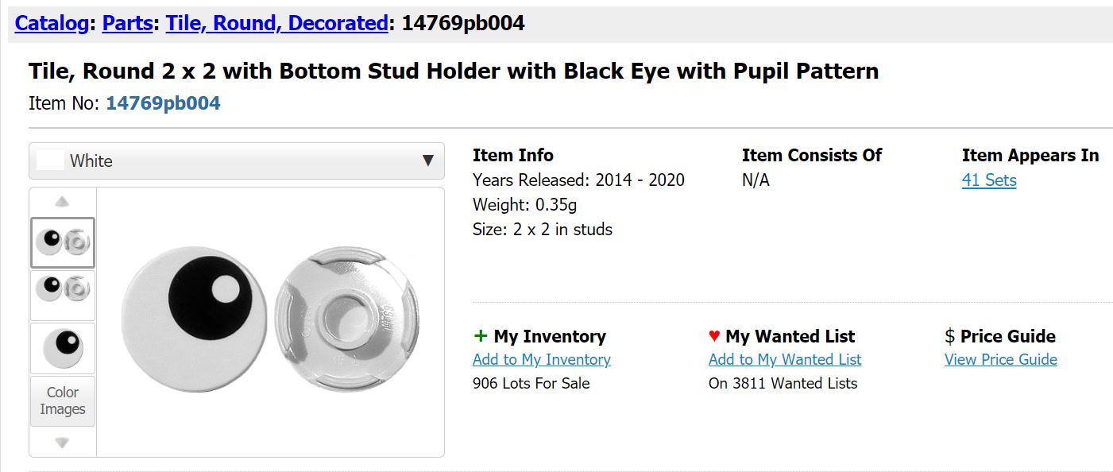Image resolution: width=1113 pixels, height=472 pixels.
Task: Open the Parts breadcrumb link
Action: click(127, 23)
